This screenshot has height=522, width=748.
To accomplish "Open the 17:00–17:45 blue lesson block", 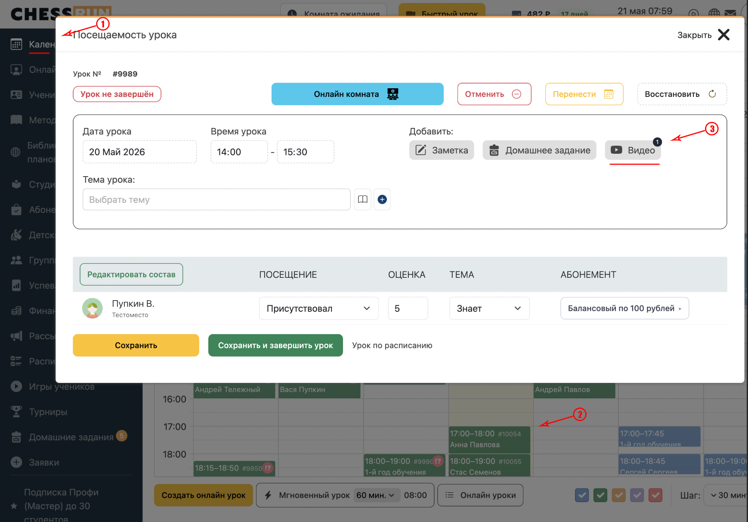I will (659, 437).
